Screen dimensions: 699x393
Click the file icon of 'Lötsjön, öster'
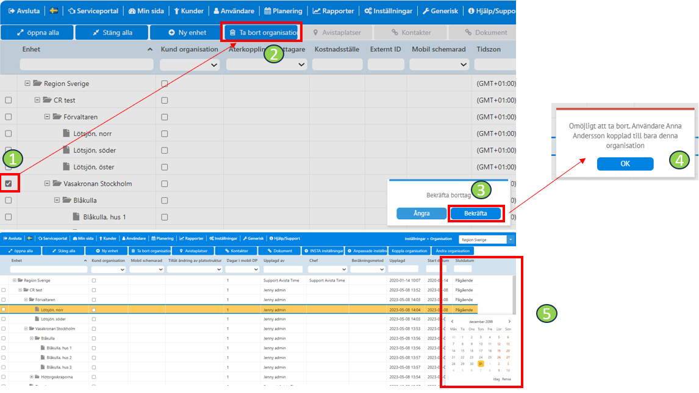66,166
